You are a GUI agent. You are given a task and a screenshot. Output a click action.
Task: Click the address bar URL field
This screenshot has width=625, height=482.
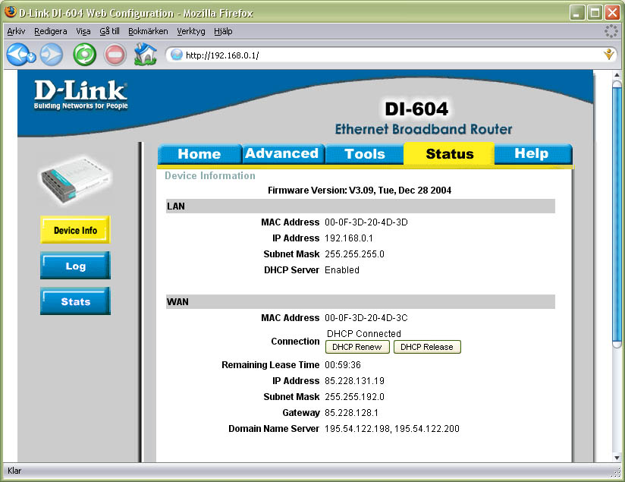click(391, 55)
